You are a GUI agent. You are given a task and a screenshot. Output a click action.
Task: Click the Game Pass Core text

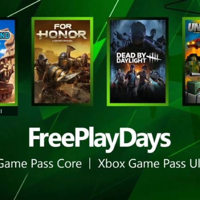tap(41, 164)
